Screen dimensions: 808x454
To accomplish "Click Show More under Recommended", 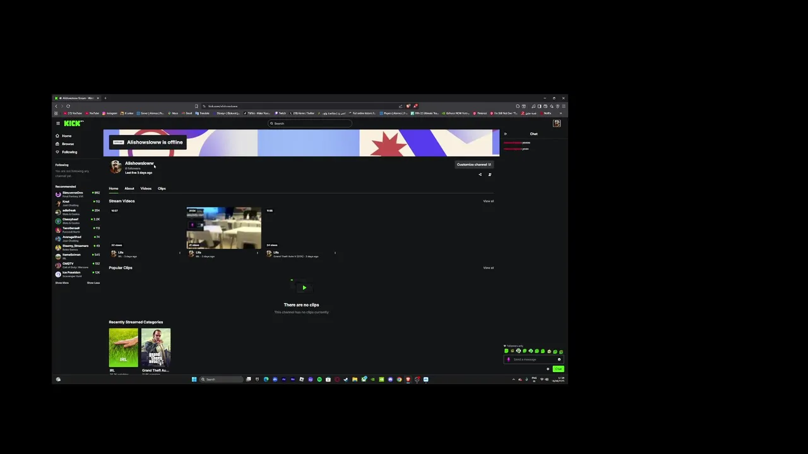I will (x=62, y=283).
